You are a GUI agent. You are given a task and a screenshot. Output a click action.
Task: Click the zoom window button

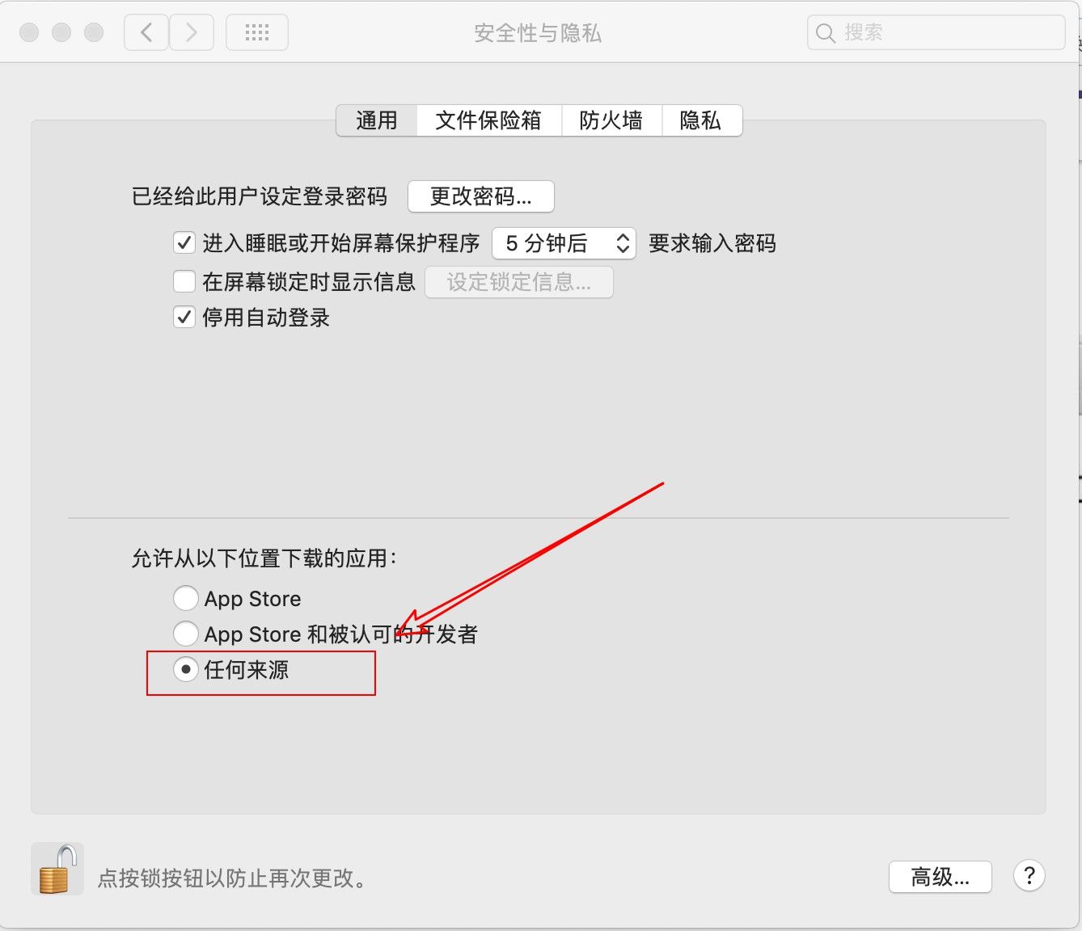point(94,32)
